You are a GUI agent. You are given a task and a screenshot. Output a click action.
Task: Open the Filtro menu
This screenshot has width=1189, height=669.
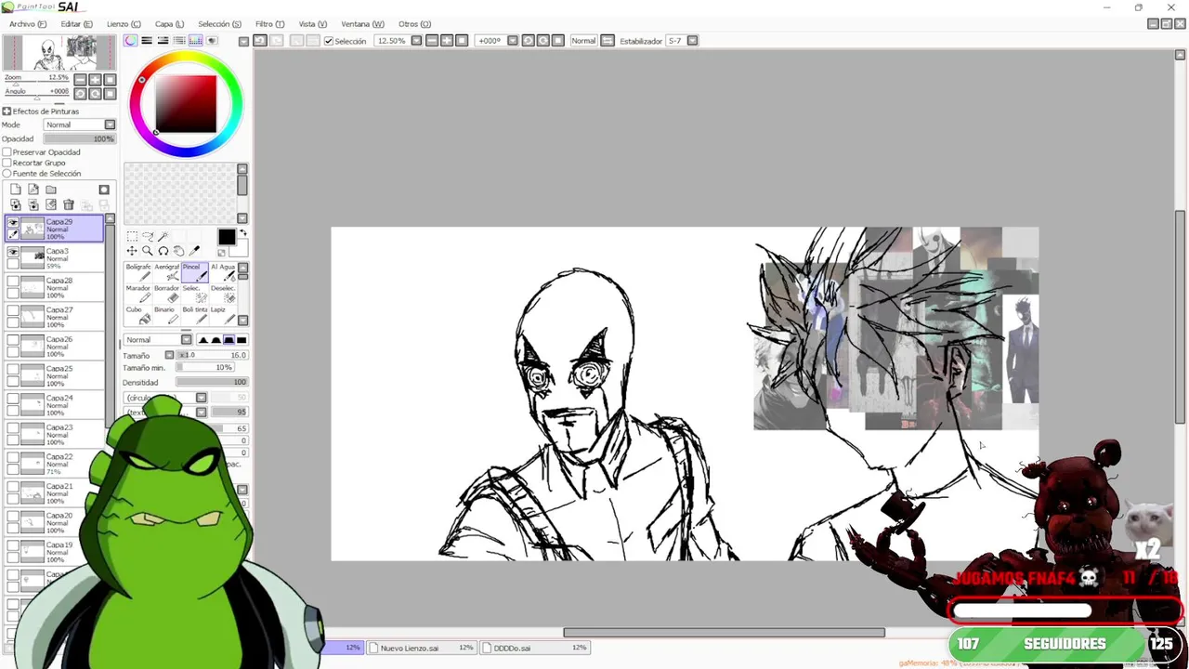pos(269,24)
